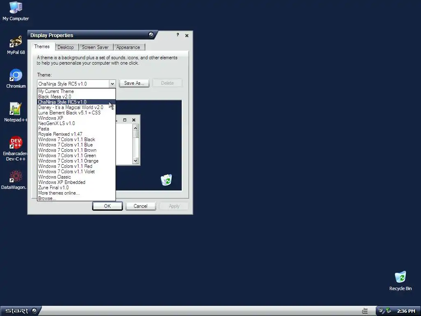Open the My Computer desktop icon
Image resolution: width=421 pixels, height=316 pixels.
point(16,11)
